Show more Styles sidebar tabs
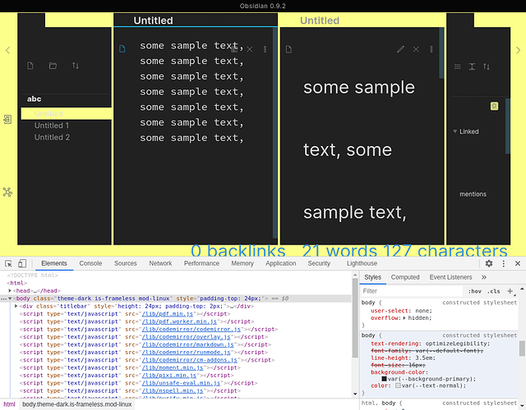The height and width of the screenshot is (410, 526). pos(484,277)
